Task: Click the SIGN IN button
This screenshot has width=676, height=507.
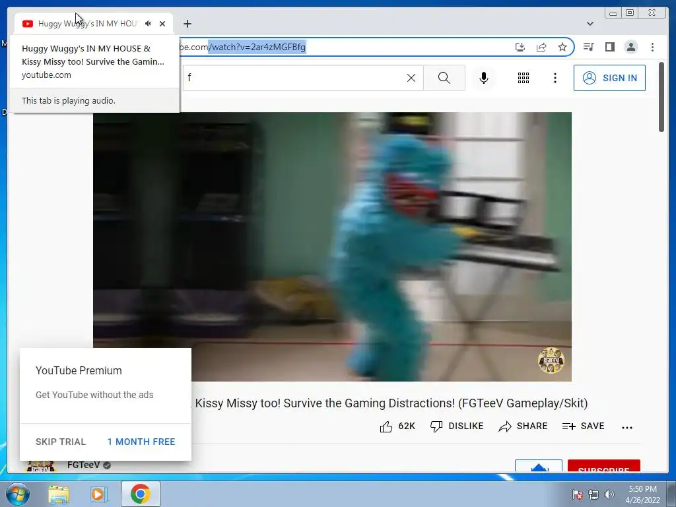Action: pyautogui.click(x=609, y=78)
